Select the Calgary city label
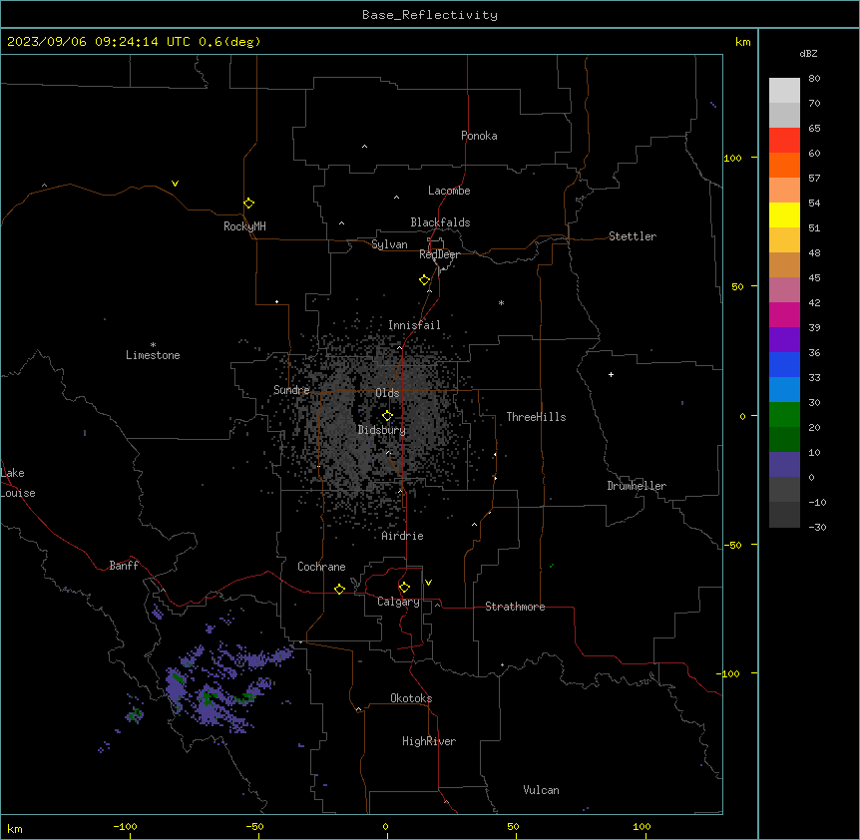Image resolution: width=860 pixels, height=840 pixels. (x=398, y=602)
